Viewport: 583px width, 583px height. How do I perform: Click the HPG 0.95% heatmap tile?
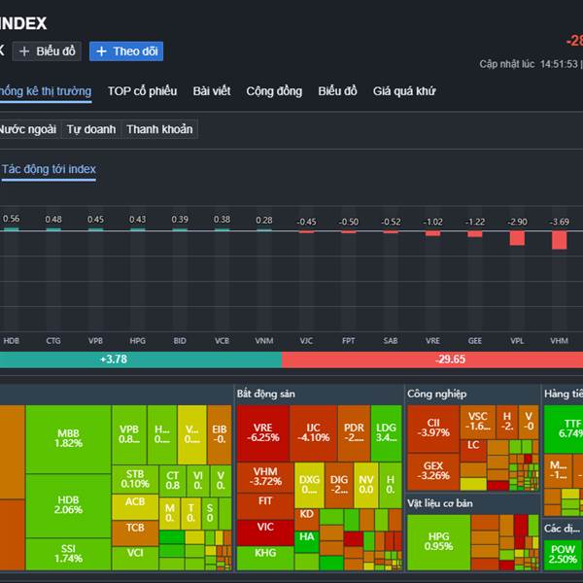pos(438,541)
